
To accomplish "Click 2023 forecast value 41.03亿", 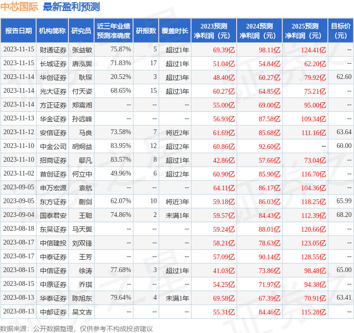I will (224, 271).
